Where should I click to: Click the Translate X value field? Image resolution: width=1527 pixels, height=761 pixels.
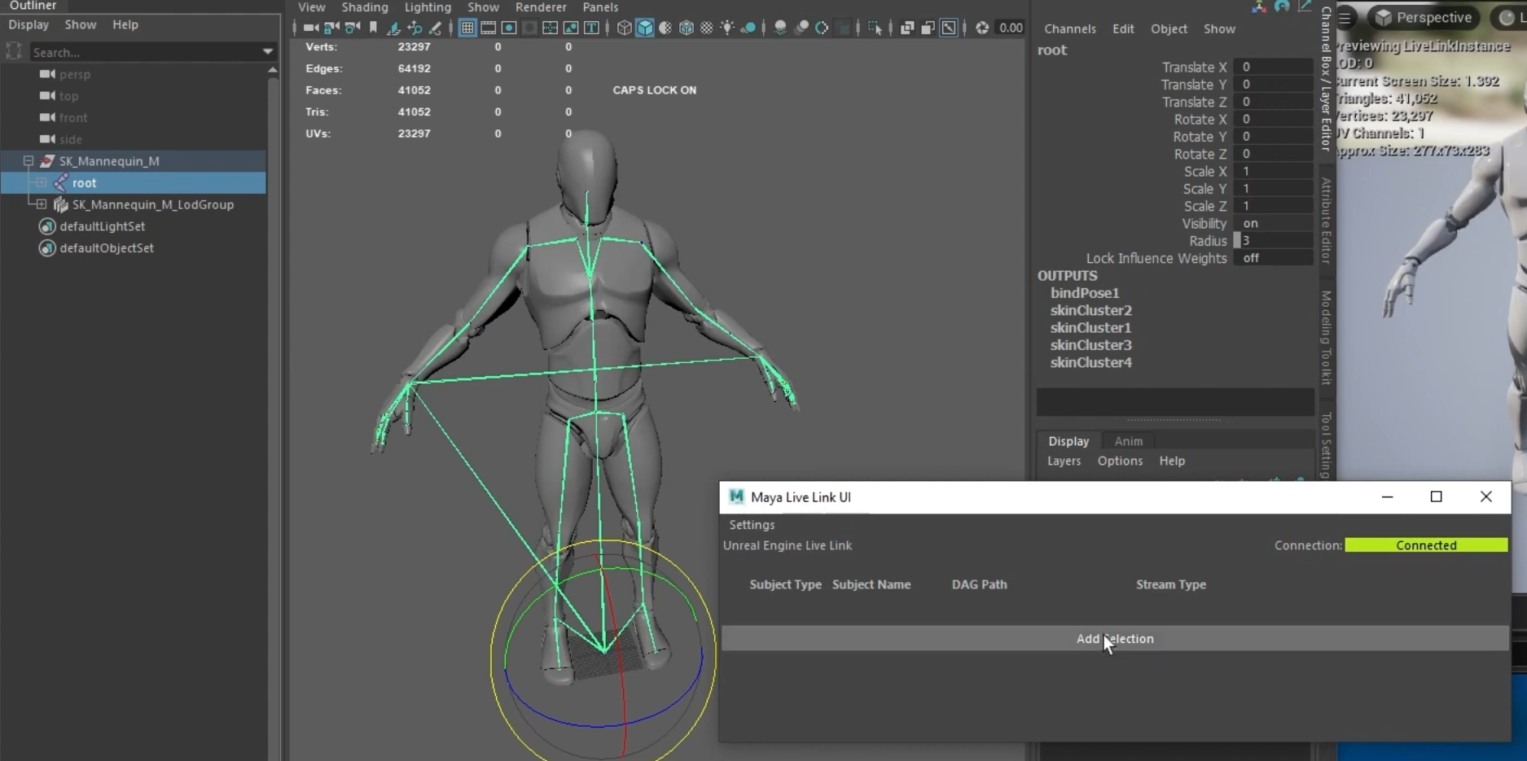[1272, 67]
